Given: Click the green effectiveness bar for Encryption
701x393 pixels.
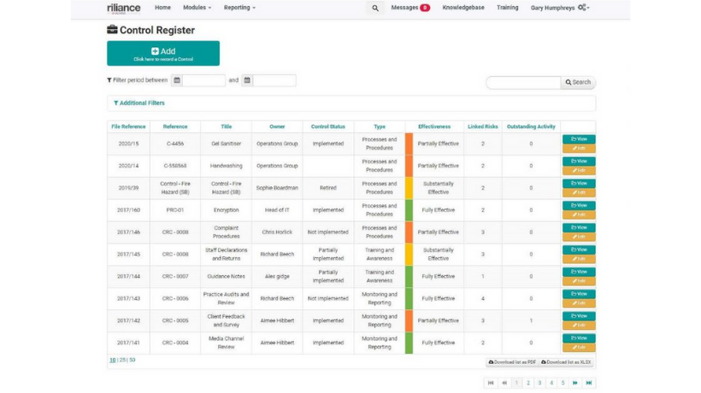Looking at the screenshot, I should click(x=409, y=210).
